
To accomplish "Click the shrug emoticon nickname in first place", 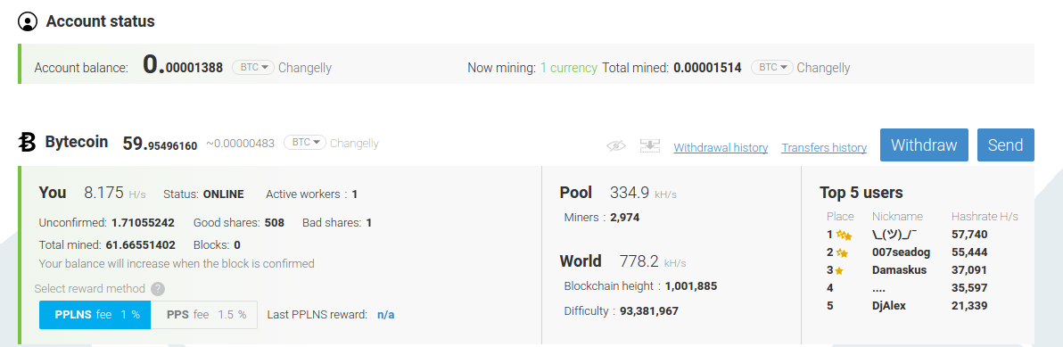I will coord(894,235).
